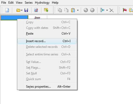This screenshot has width=133, height=104.
Task: Click the magnifier search toolbar icon
Action: [131, 10]
